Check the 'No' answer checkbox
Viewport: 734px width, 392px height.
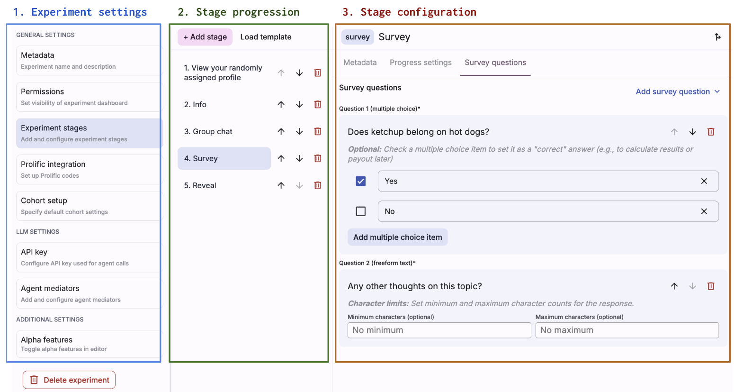click(361, 211)
